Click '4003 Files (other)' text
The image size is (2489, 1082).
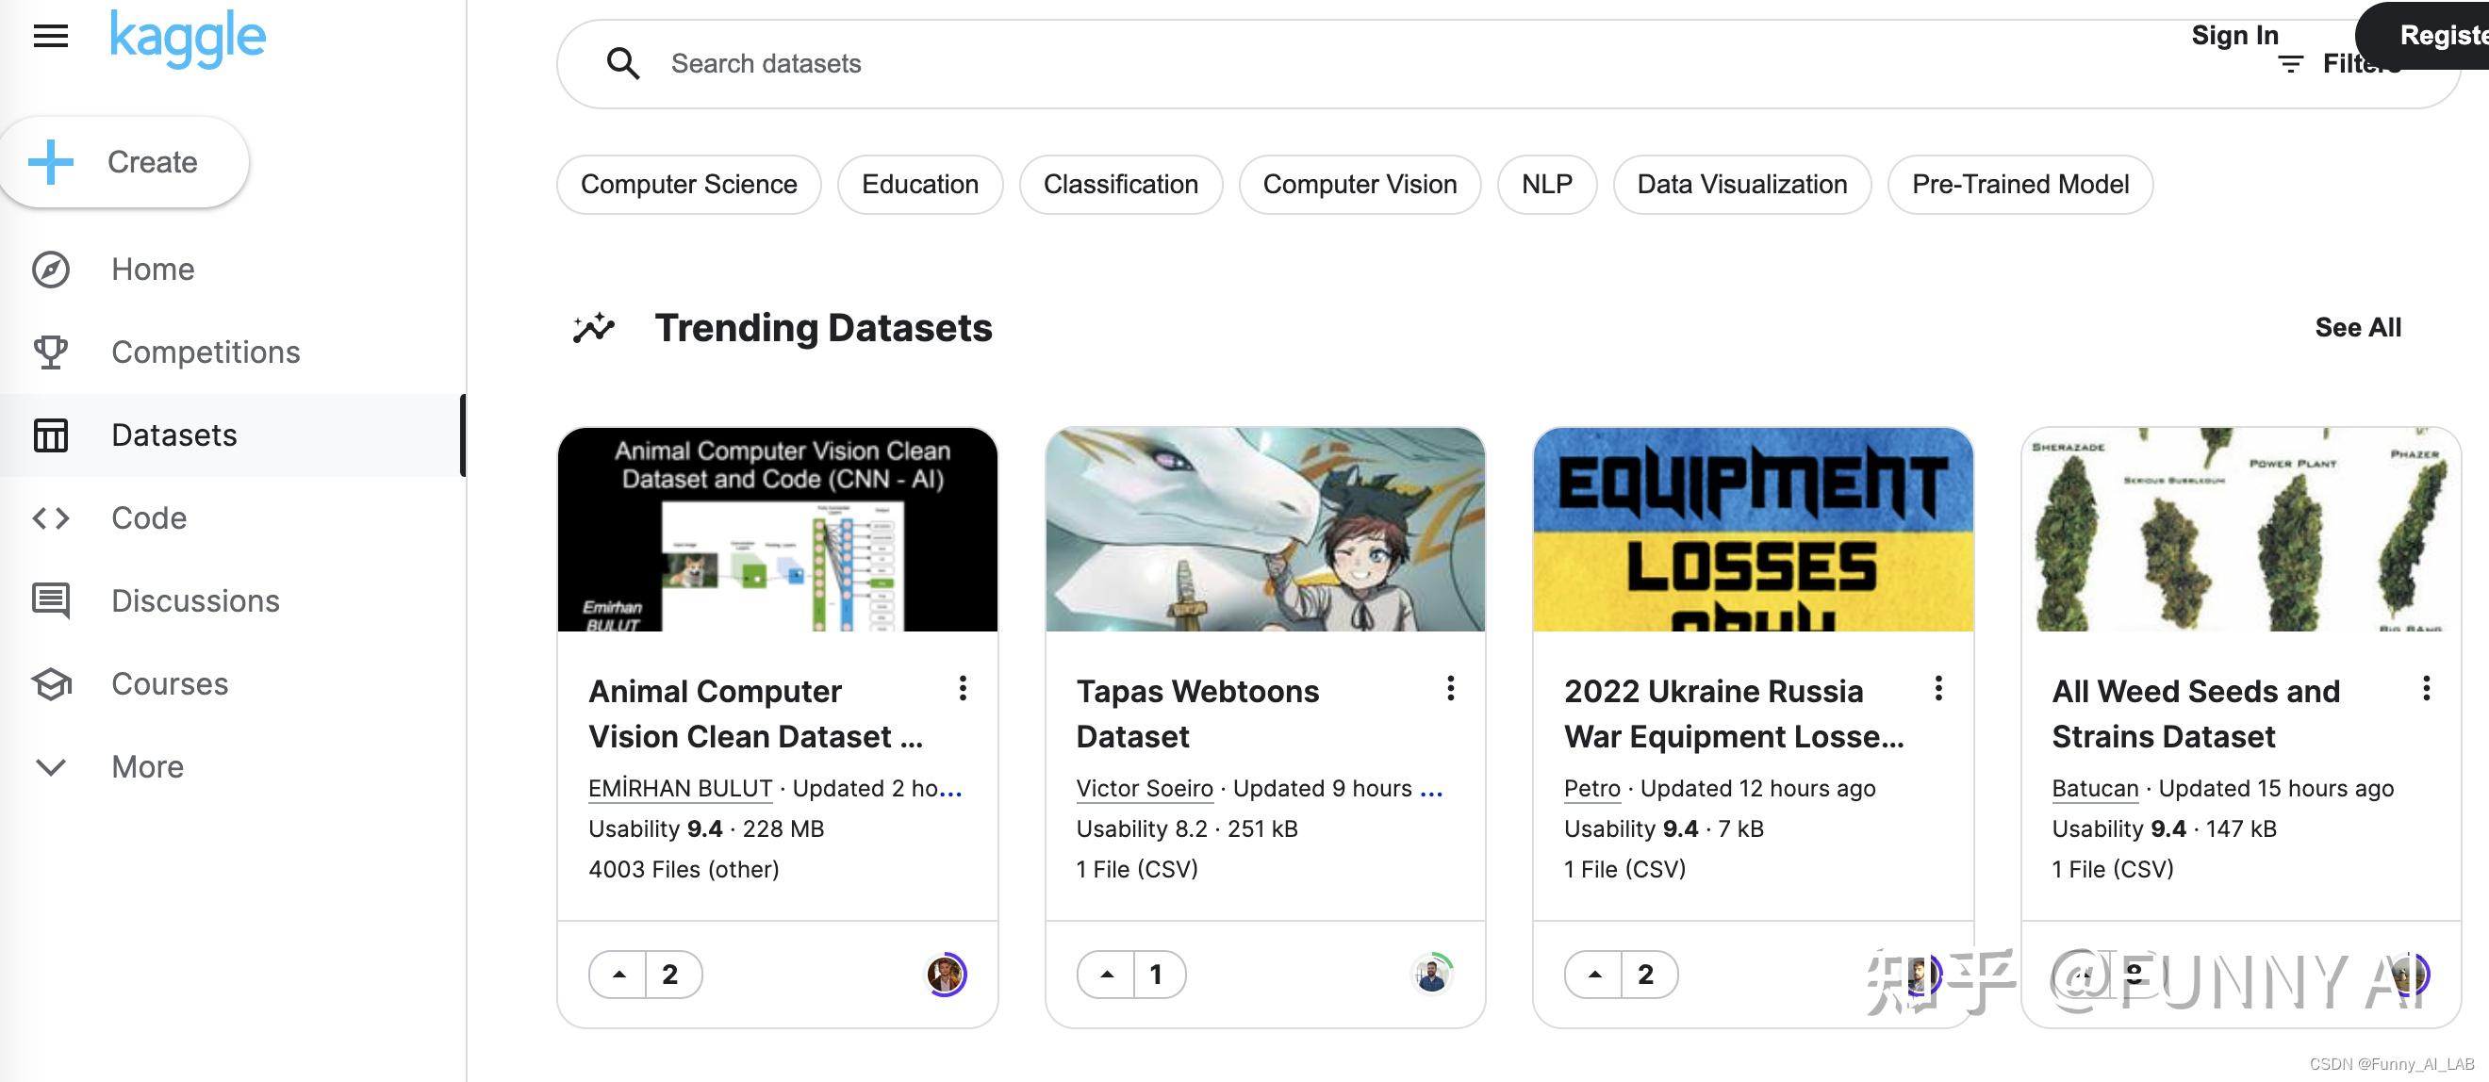click(684, 871)
